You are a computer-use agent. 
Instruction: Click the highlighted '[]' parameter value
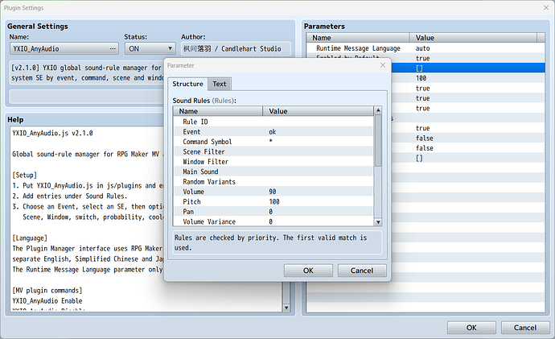pyautogui.click(x=419, y=68)
